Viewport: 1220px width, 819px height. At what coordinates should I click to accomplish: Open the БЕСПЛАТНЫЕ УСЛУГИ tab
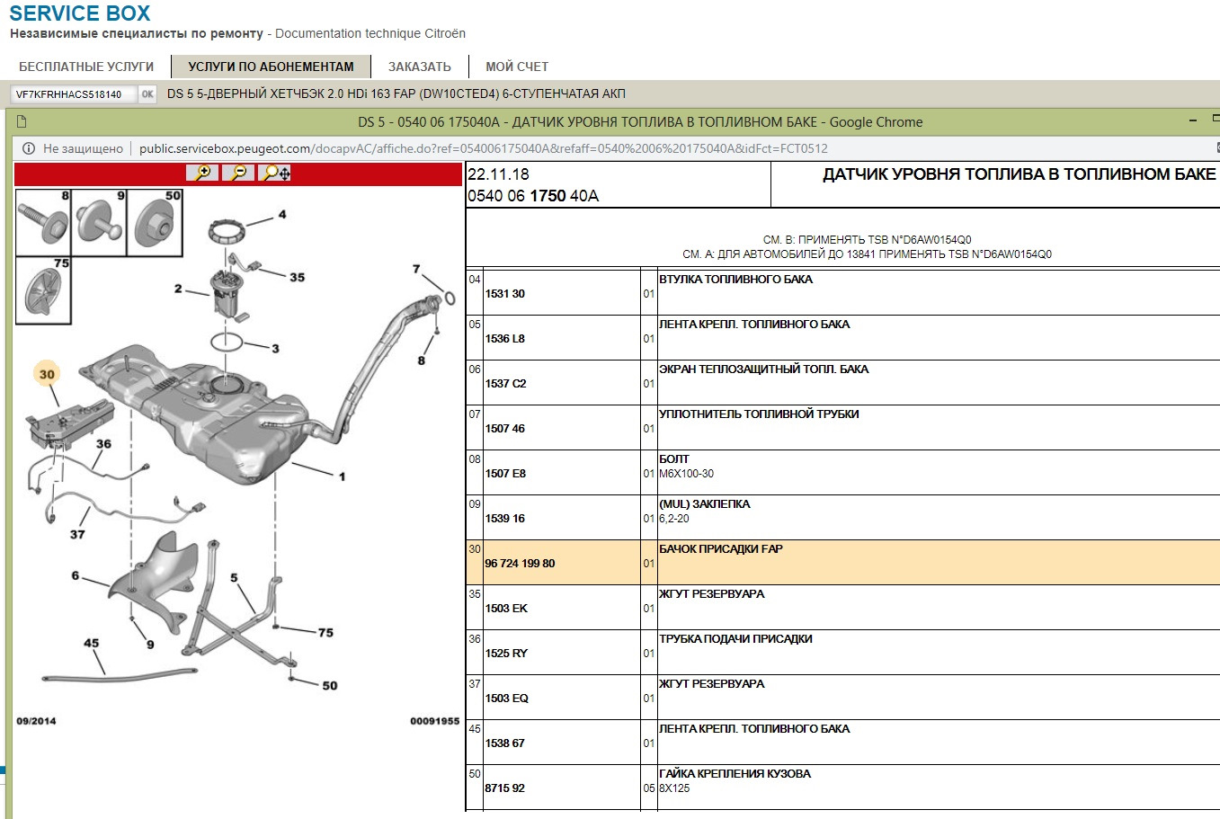pyautogui.click(x=86, y=67)
